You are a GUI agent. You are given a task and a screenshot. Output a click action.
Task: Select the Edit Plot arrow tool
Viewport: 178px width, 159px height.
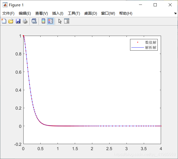click(x=60, y=21)
